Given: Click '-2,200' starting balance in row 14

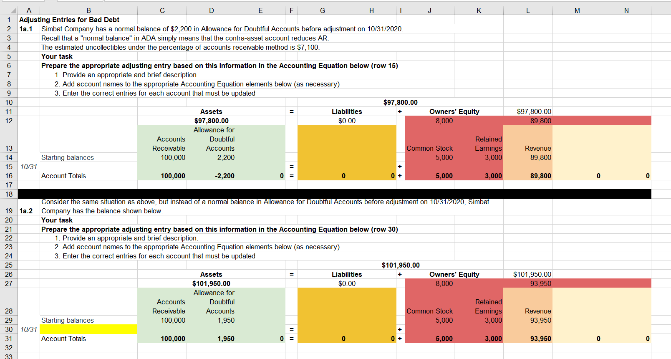Looking at the screenshot, I should pyautogui.click(x=225, y=157).
